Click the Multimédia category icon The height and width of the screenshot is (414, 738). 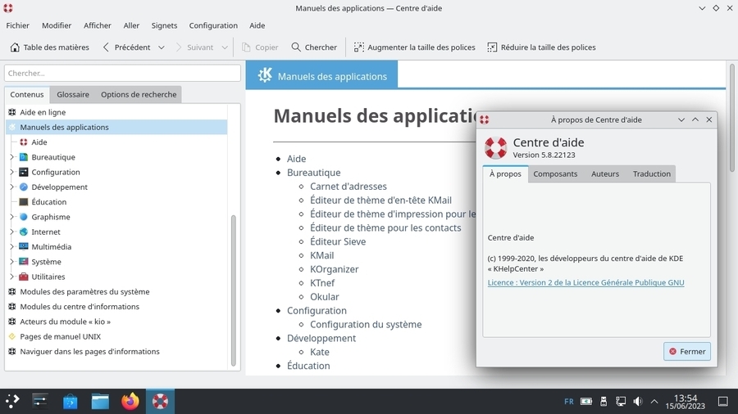(24, 247)
